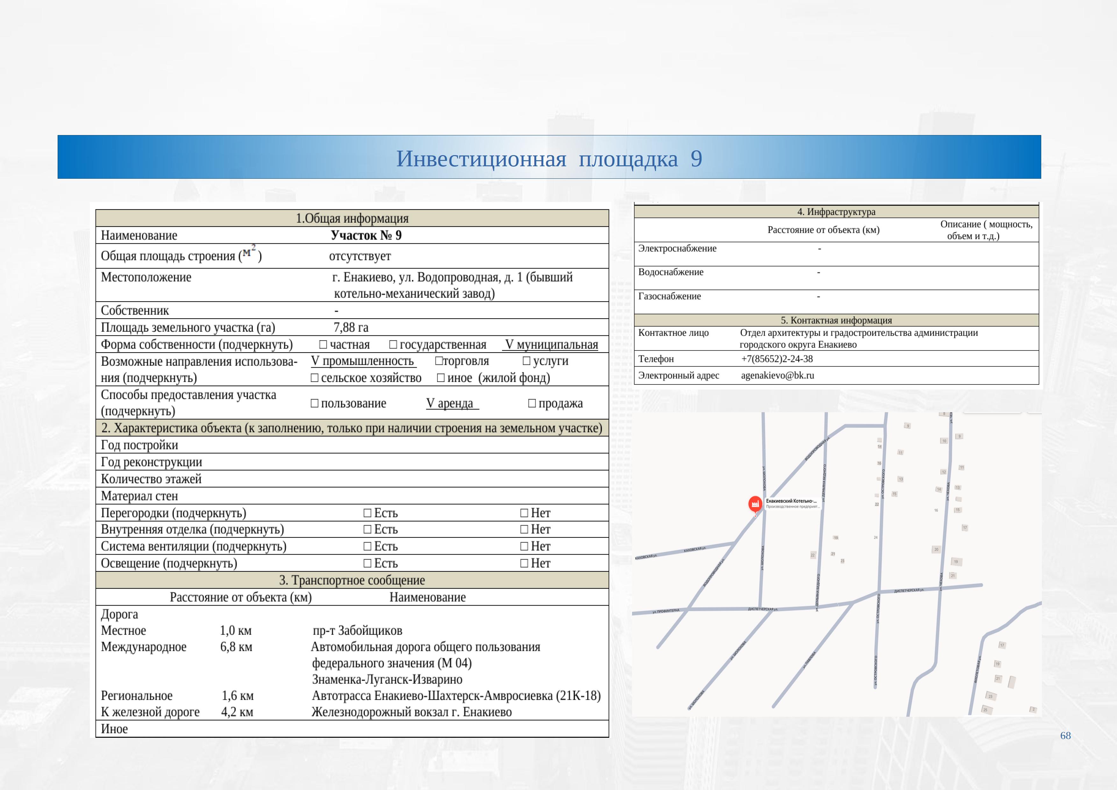Screen dimensions: 1117x790
Task: Click the 'Год реконструкции' row
Action: [x=352, y=462]
